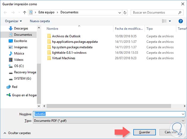Open help with the blue question icon
187x139 pixels.
tap(180, 21)
